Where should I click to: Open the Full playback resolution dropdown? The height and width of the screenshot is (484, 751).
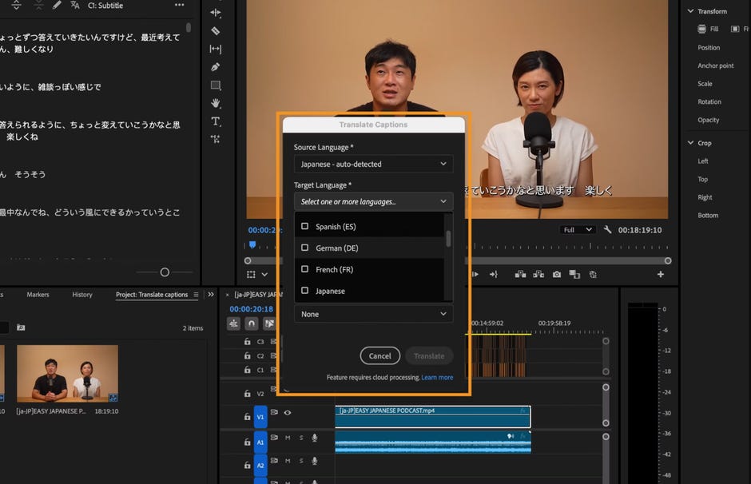tap(577, 229)
